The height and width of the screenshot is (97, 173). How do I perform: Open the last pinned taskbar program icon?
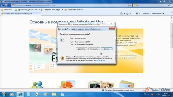62,94
